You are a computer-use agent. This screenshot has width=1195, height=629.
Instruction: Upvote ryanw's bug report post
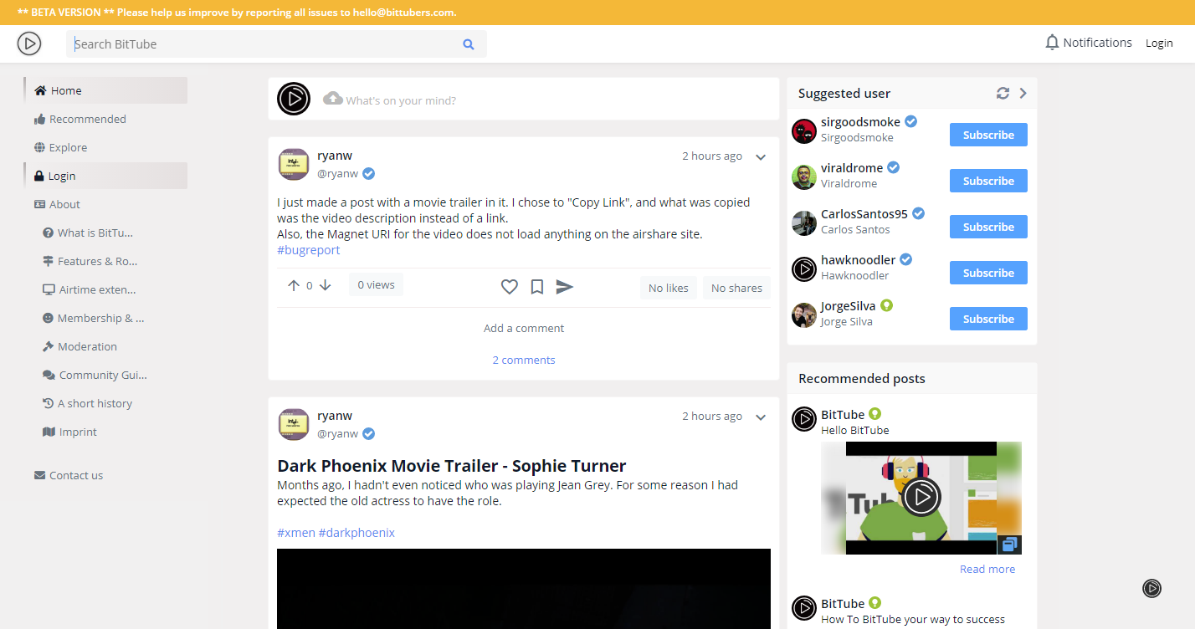[x=293, y=285]
